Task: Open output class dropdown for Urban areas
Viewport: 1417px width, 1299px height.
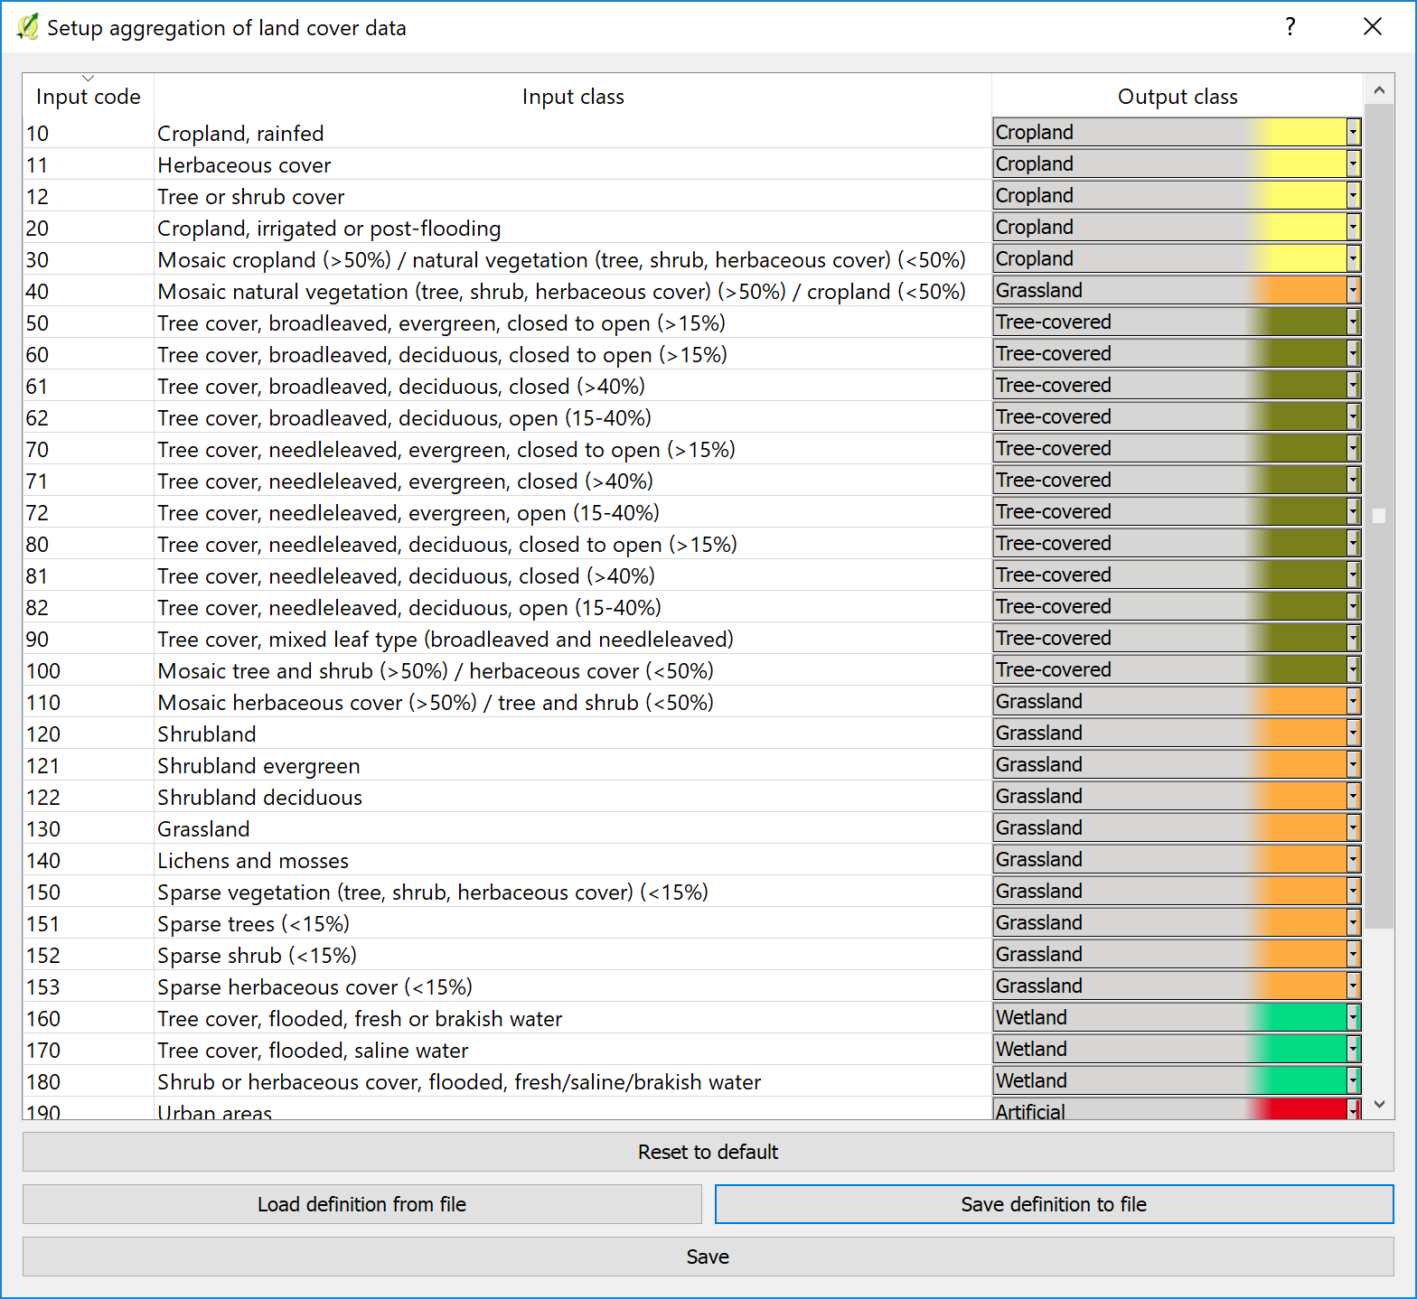Action: click(x=1177, y=1109)
